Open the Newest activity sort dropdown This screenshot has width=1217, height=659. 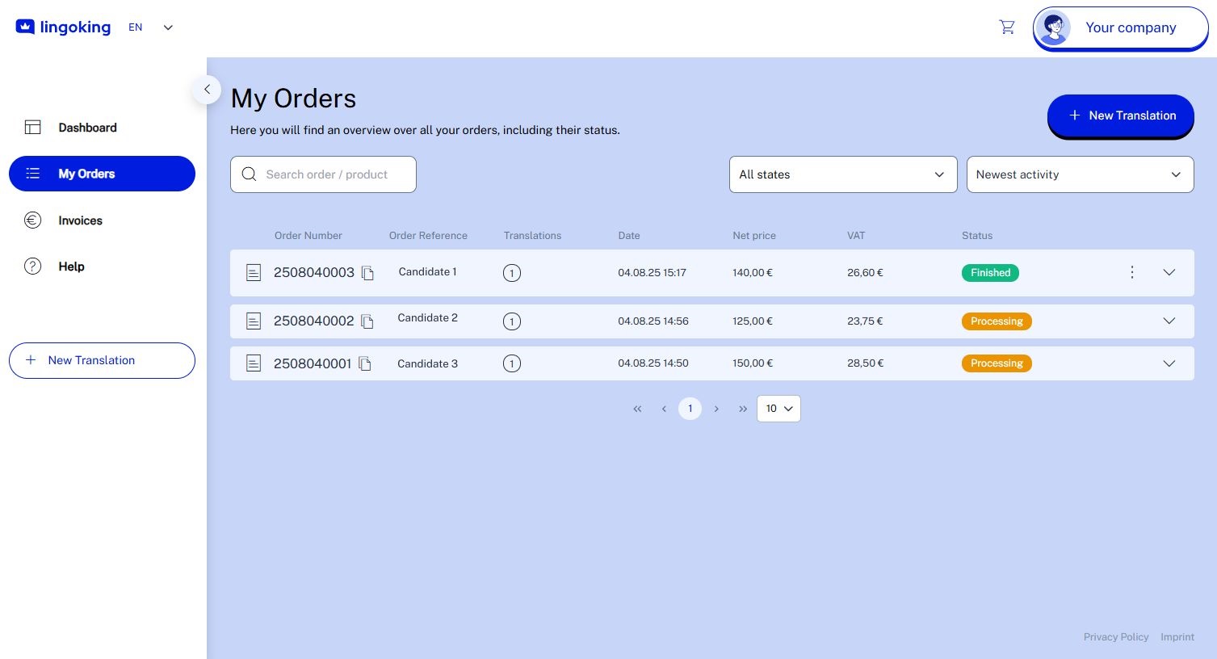pyautogui.click(x=1080, y=174)
